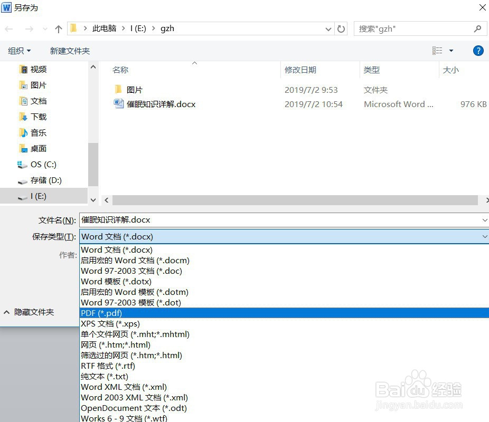Open the Help question mark icon
Image resolution: width=489 pixels, height=422 pixels.
pos(478,51)
